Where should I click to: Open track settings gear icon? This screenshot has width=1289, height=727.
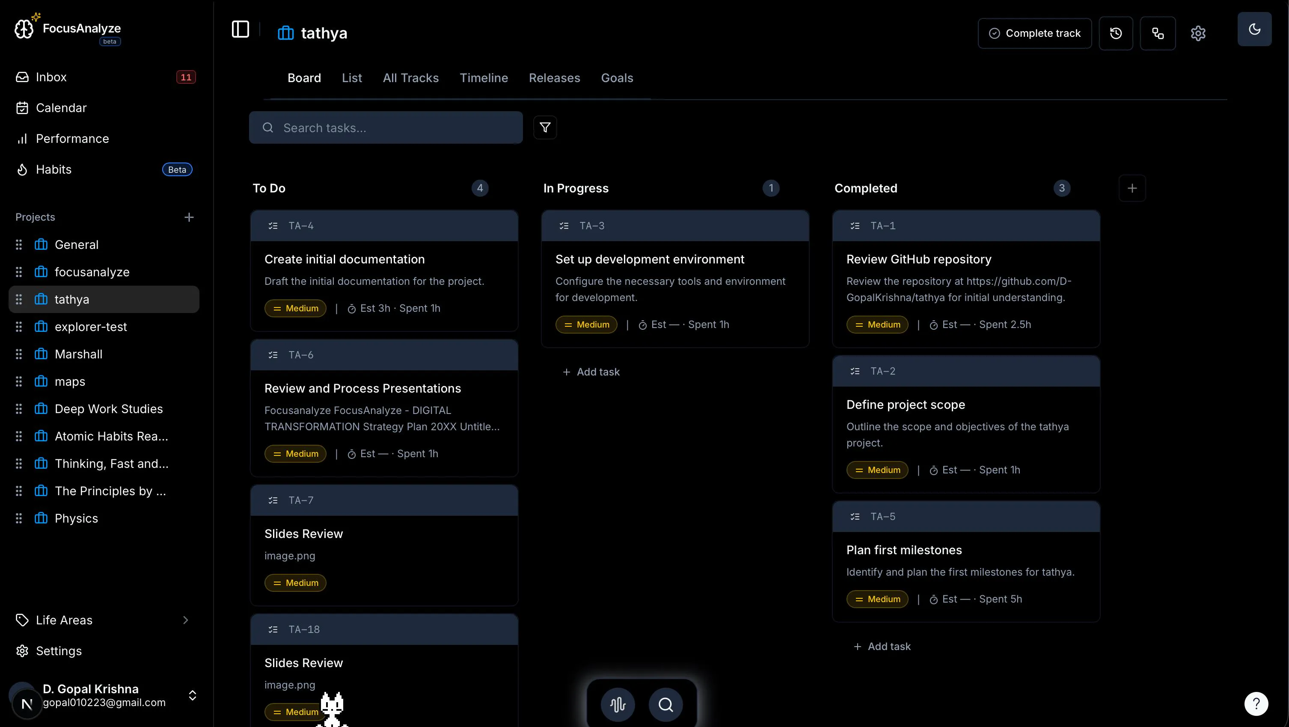[x=1198, y=33]
